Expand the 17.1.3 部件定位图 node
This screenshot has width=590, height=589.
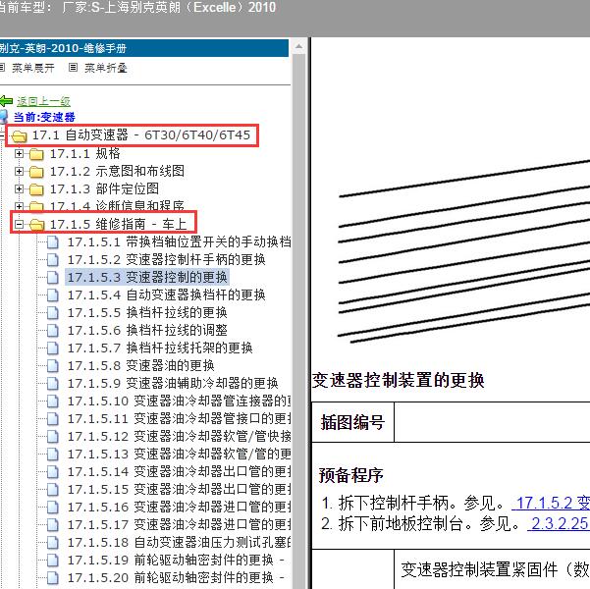[19, 188]
